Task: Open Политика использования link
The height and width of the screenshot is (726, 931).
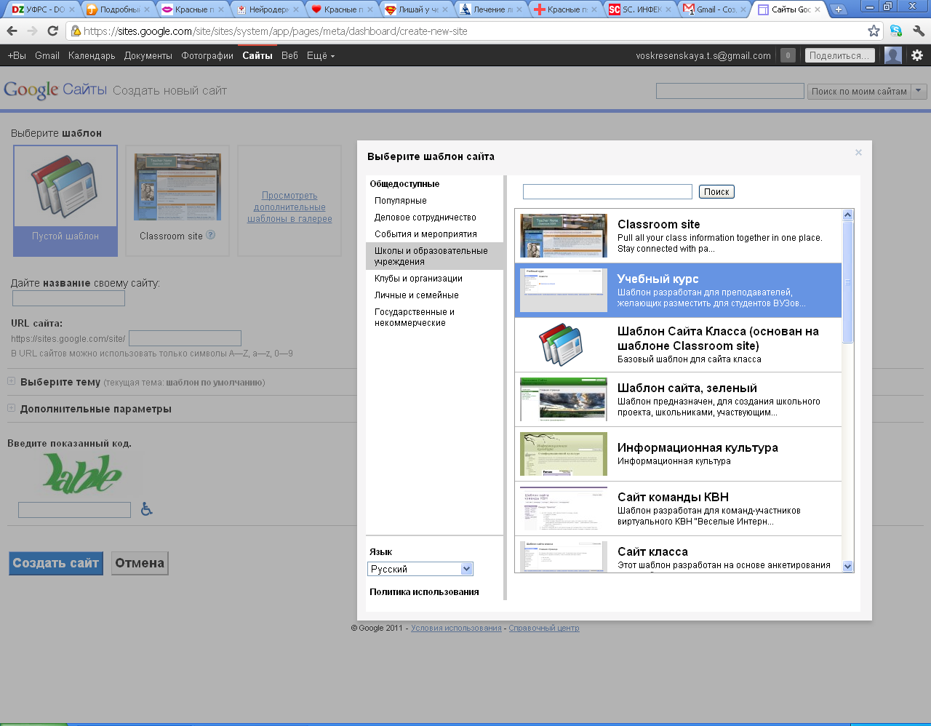Action: point(424,592)
